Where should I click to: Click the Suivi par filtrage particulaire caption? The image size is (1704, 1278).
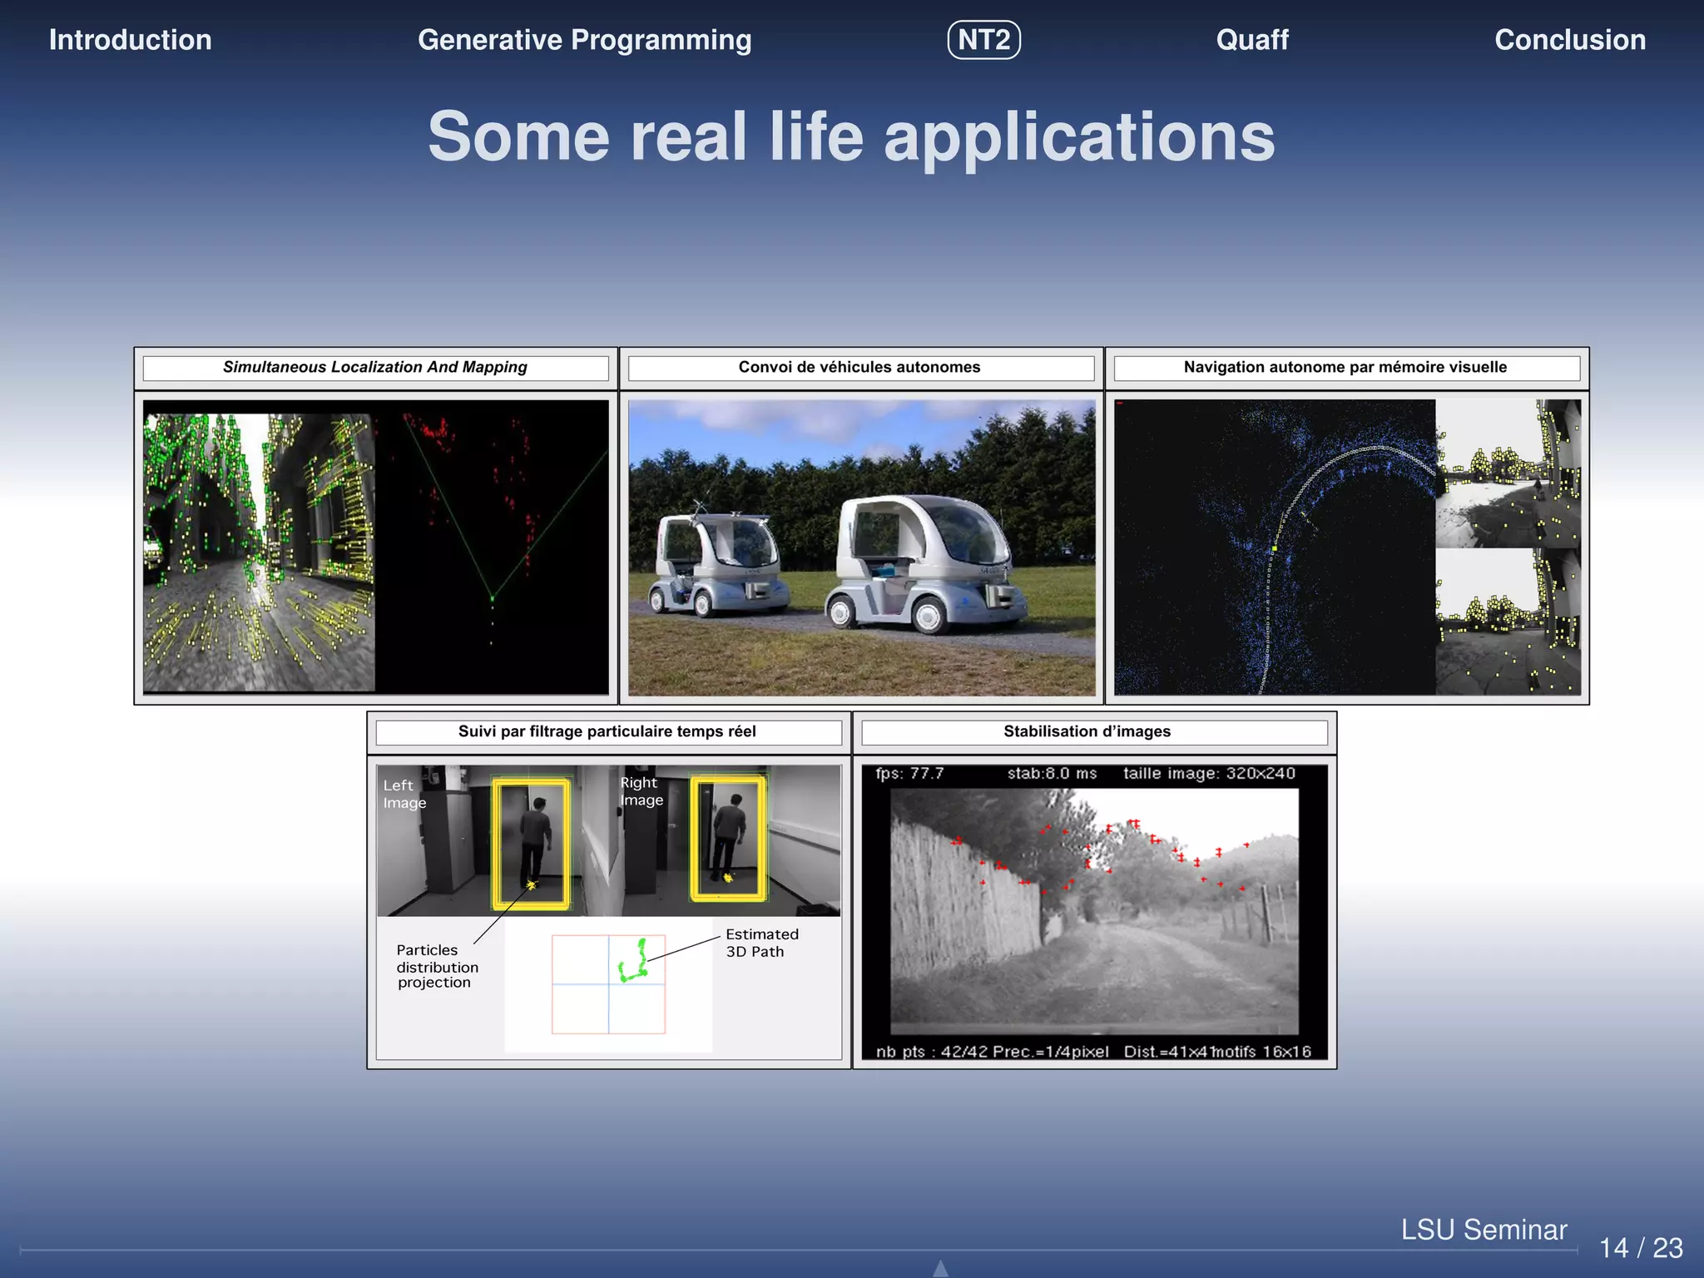[608, 732]
